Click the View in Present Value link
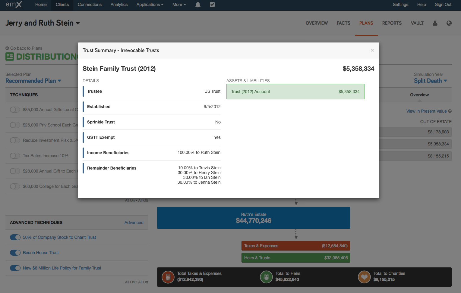 [426, 111]
